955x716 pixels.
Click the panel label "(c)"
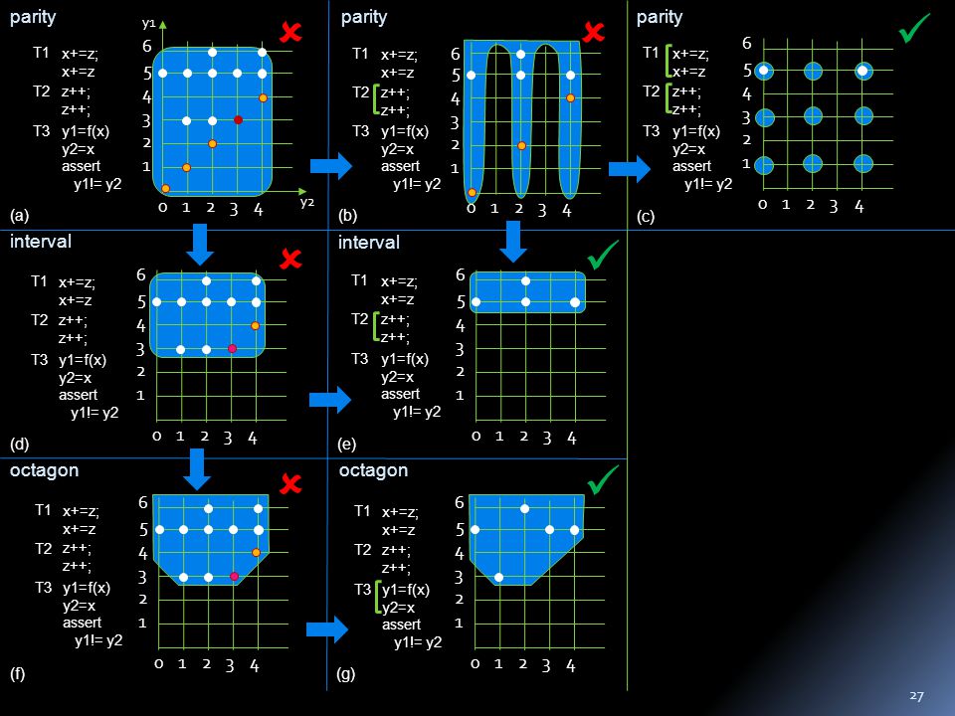coord(646,217)
